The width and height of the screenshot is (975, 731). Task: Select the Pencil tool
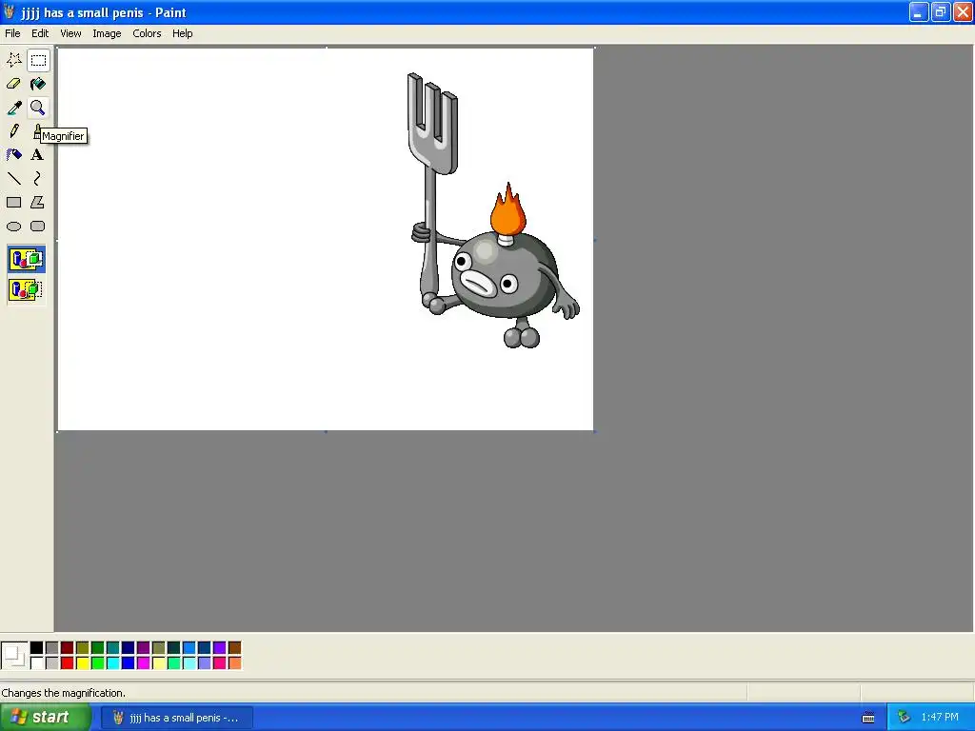pos(14,131)
